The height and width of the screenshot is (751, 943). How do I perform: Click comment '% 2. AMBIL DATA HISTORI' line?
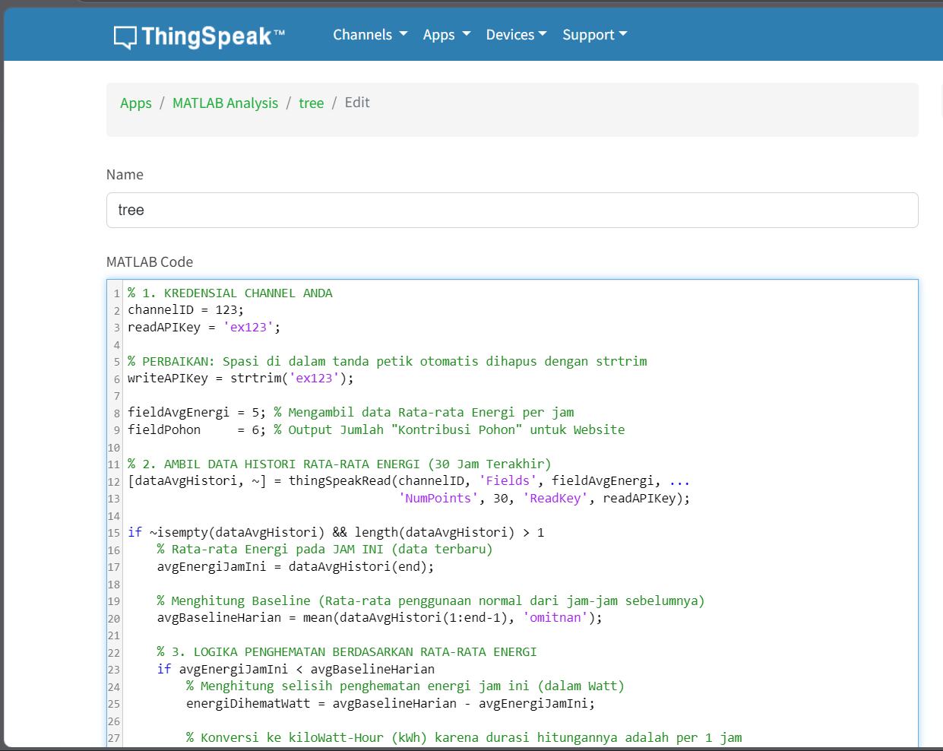pos(339,464)
